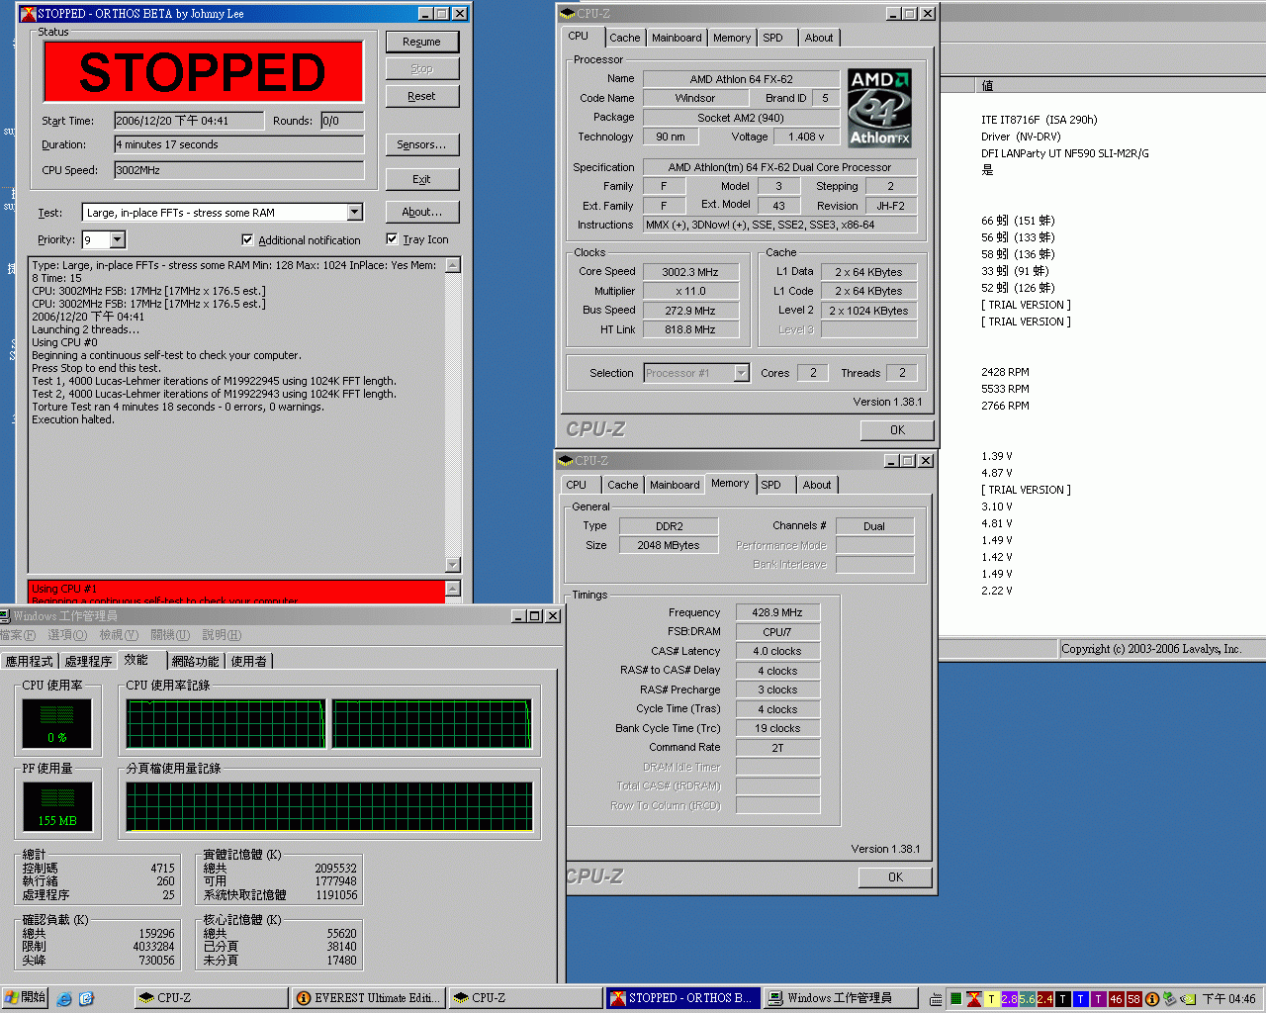Viewport: 1266px width, 1013px height.
Task: Click the Safely Remove Hardware tray icon
Action: [1170, 999]
